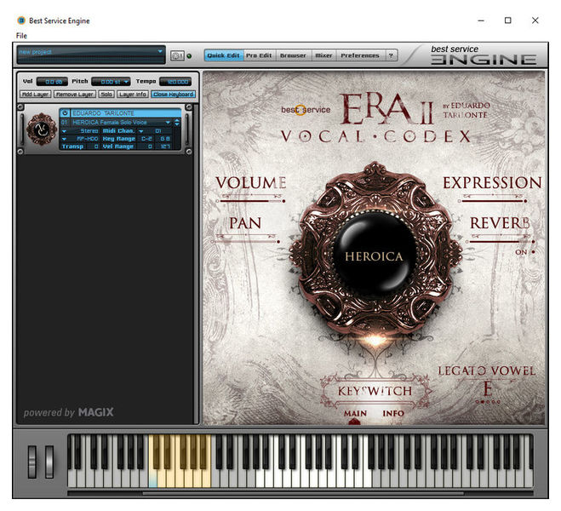Viewport: 561px width, 511px height.
Task: Open help with the question mark button
Action: point(391,55)
